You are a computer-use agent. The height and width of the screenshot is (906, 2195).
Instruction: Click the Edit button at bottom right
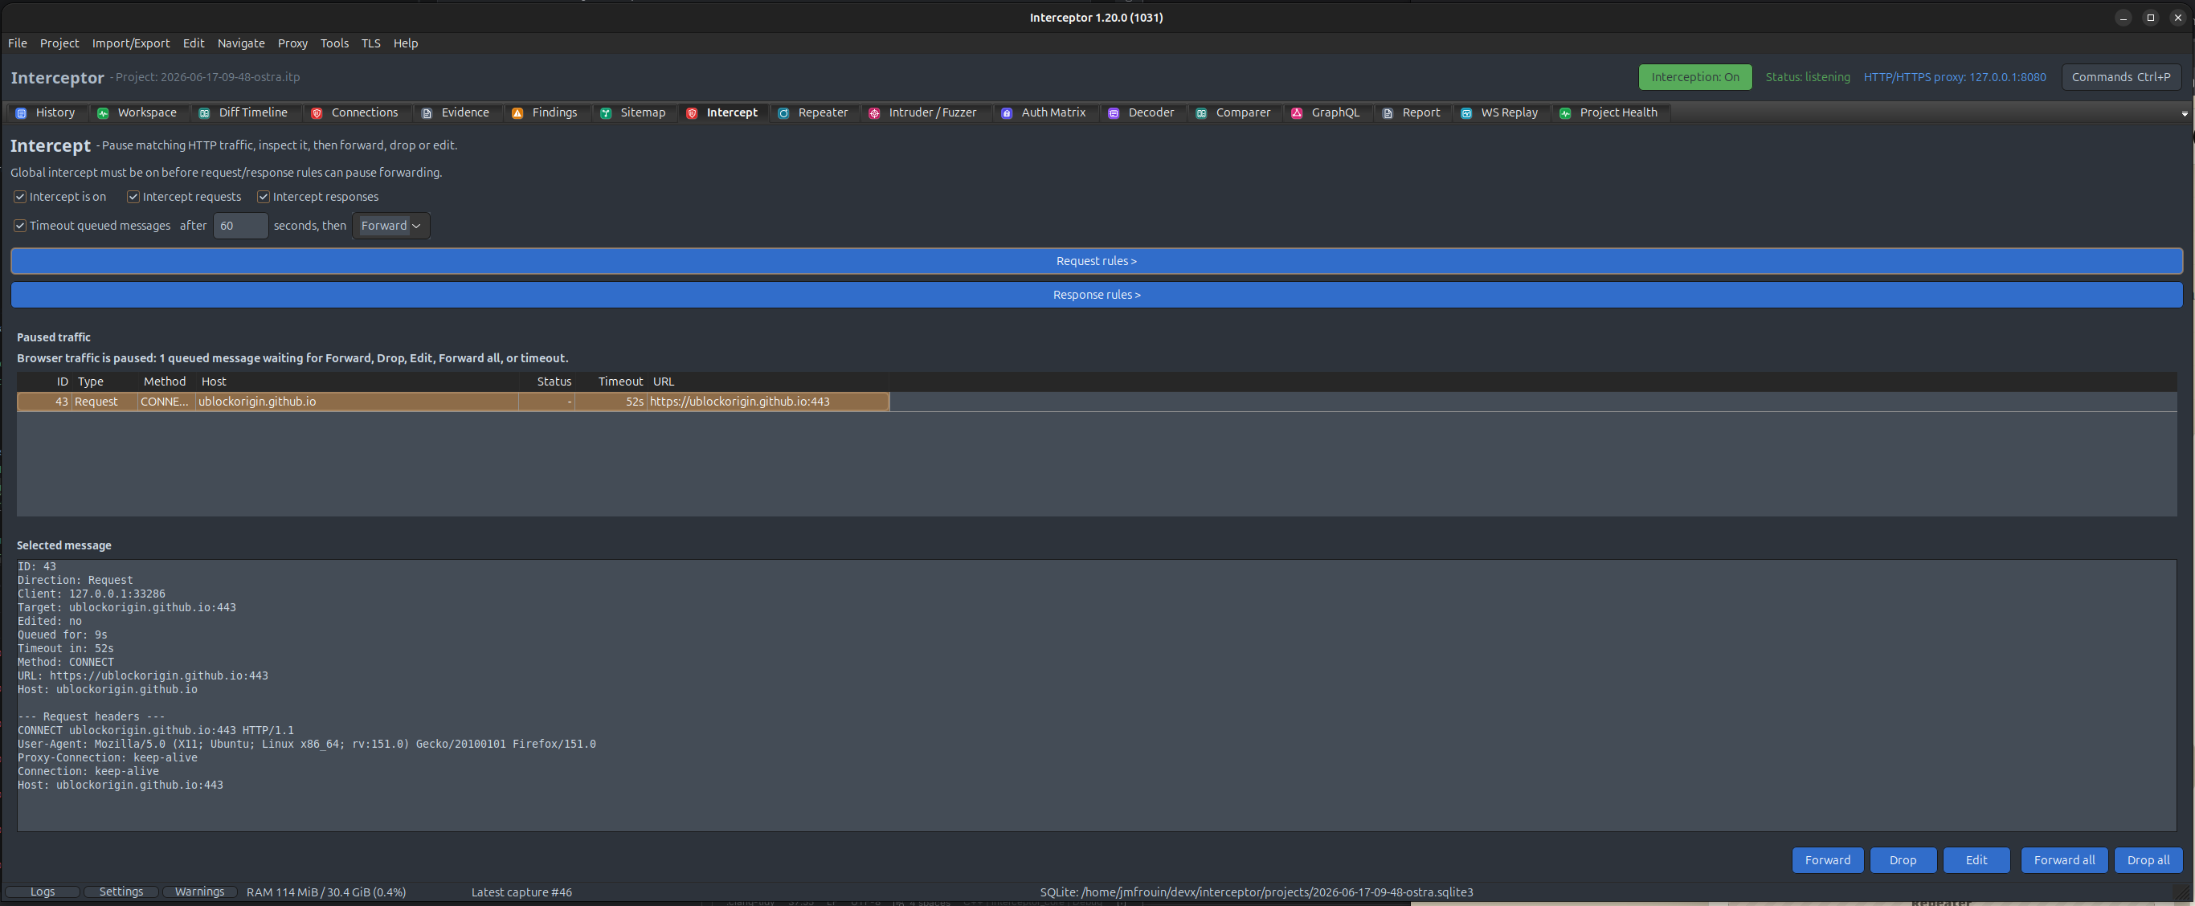click(x=1976, y=860)
